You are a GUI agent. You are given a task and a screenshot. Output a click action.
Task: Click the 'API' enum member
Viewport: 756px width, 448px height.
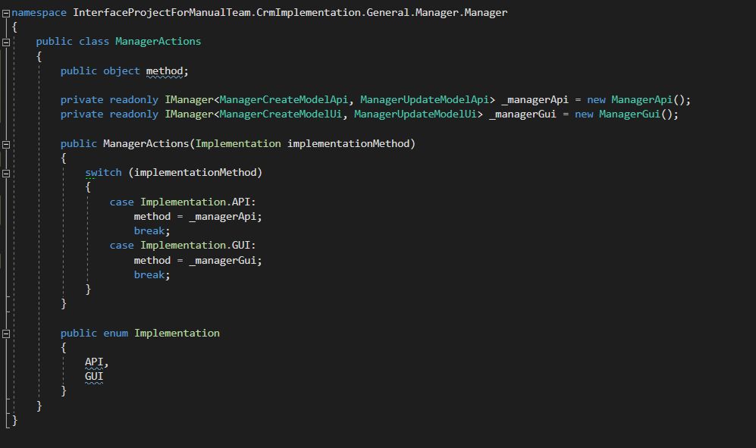(94, 362)
